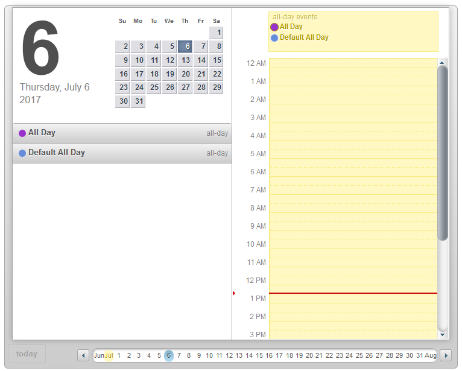Click the 12 PM time label
This screenshot has height=371, width=462.
tap(256, 281)
